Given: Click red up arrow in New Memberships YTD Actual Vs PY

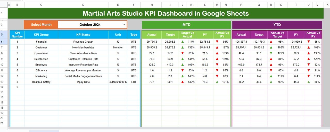Looking at the screenshot, I should click(x=309, y=48).
